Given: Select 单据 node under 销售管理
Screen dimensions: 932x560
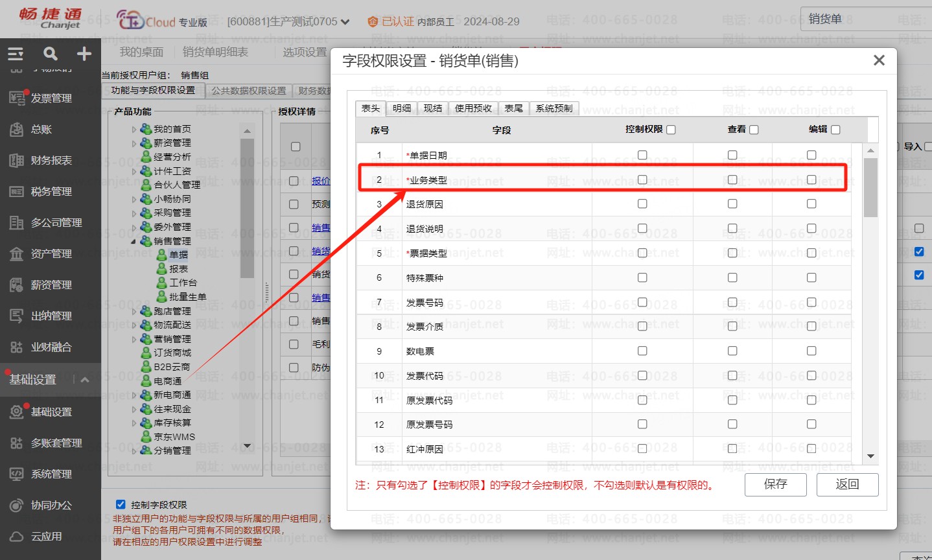Looking at the screenshot, I should [178, 255].
